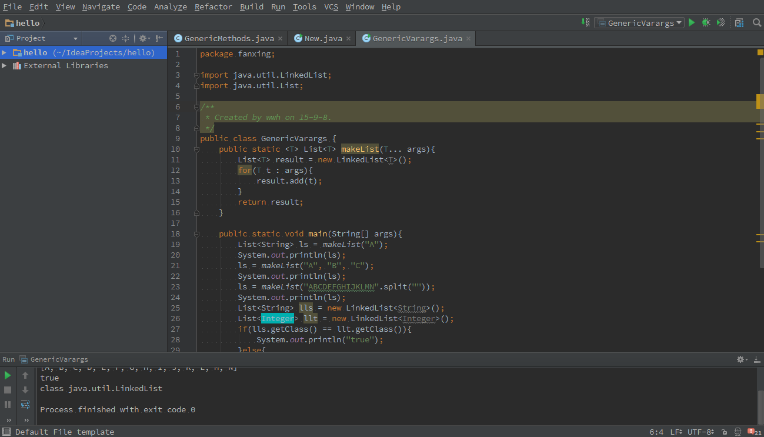Click the Make Project build icon
Image resolution: width=764 pixels, height=437 pixels.
586,23
